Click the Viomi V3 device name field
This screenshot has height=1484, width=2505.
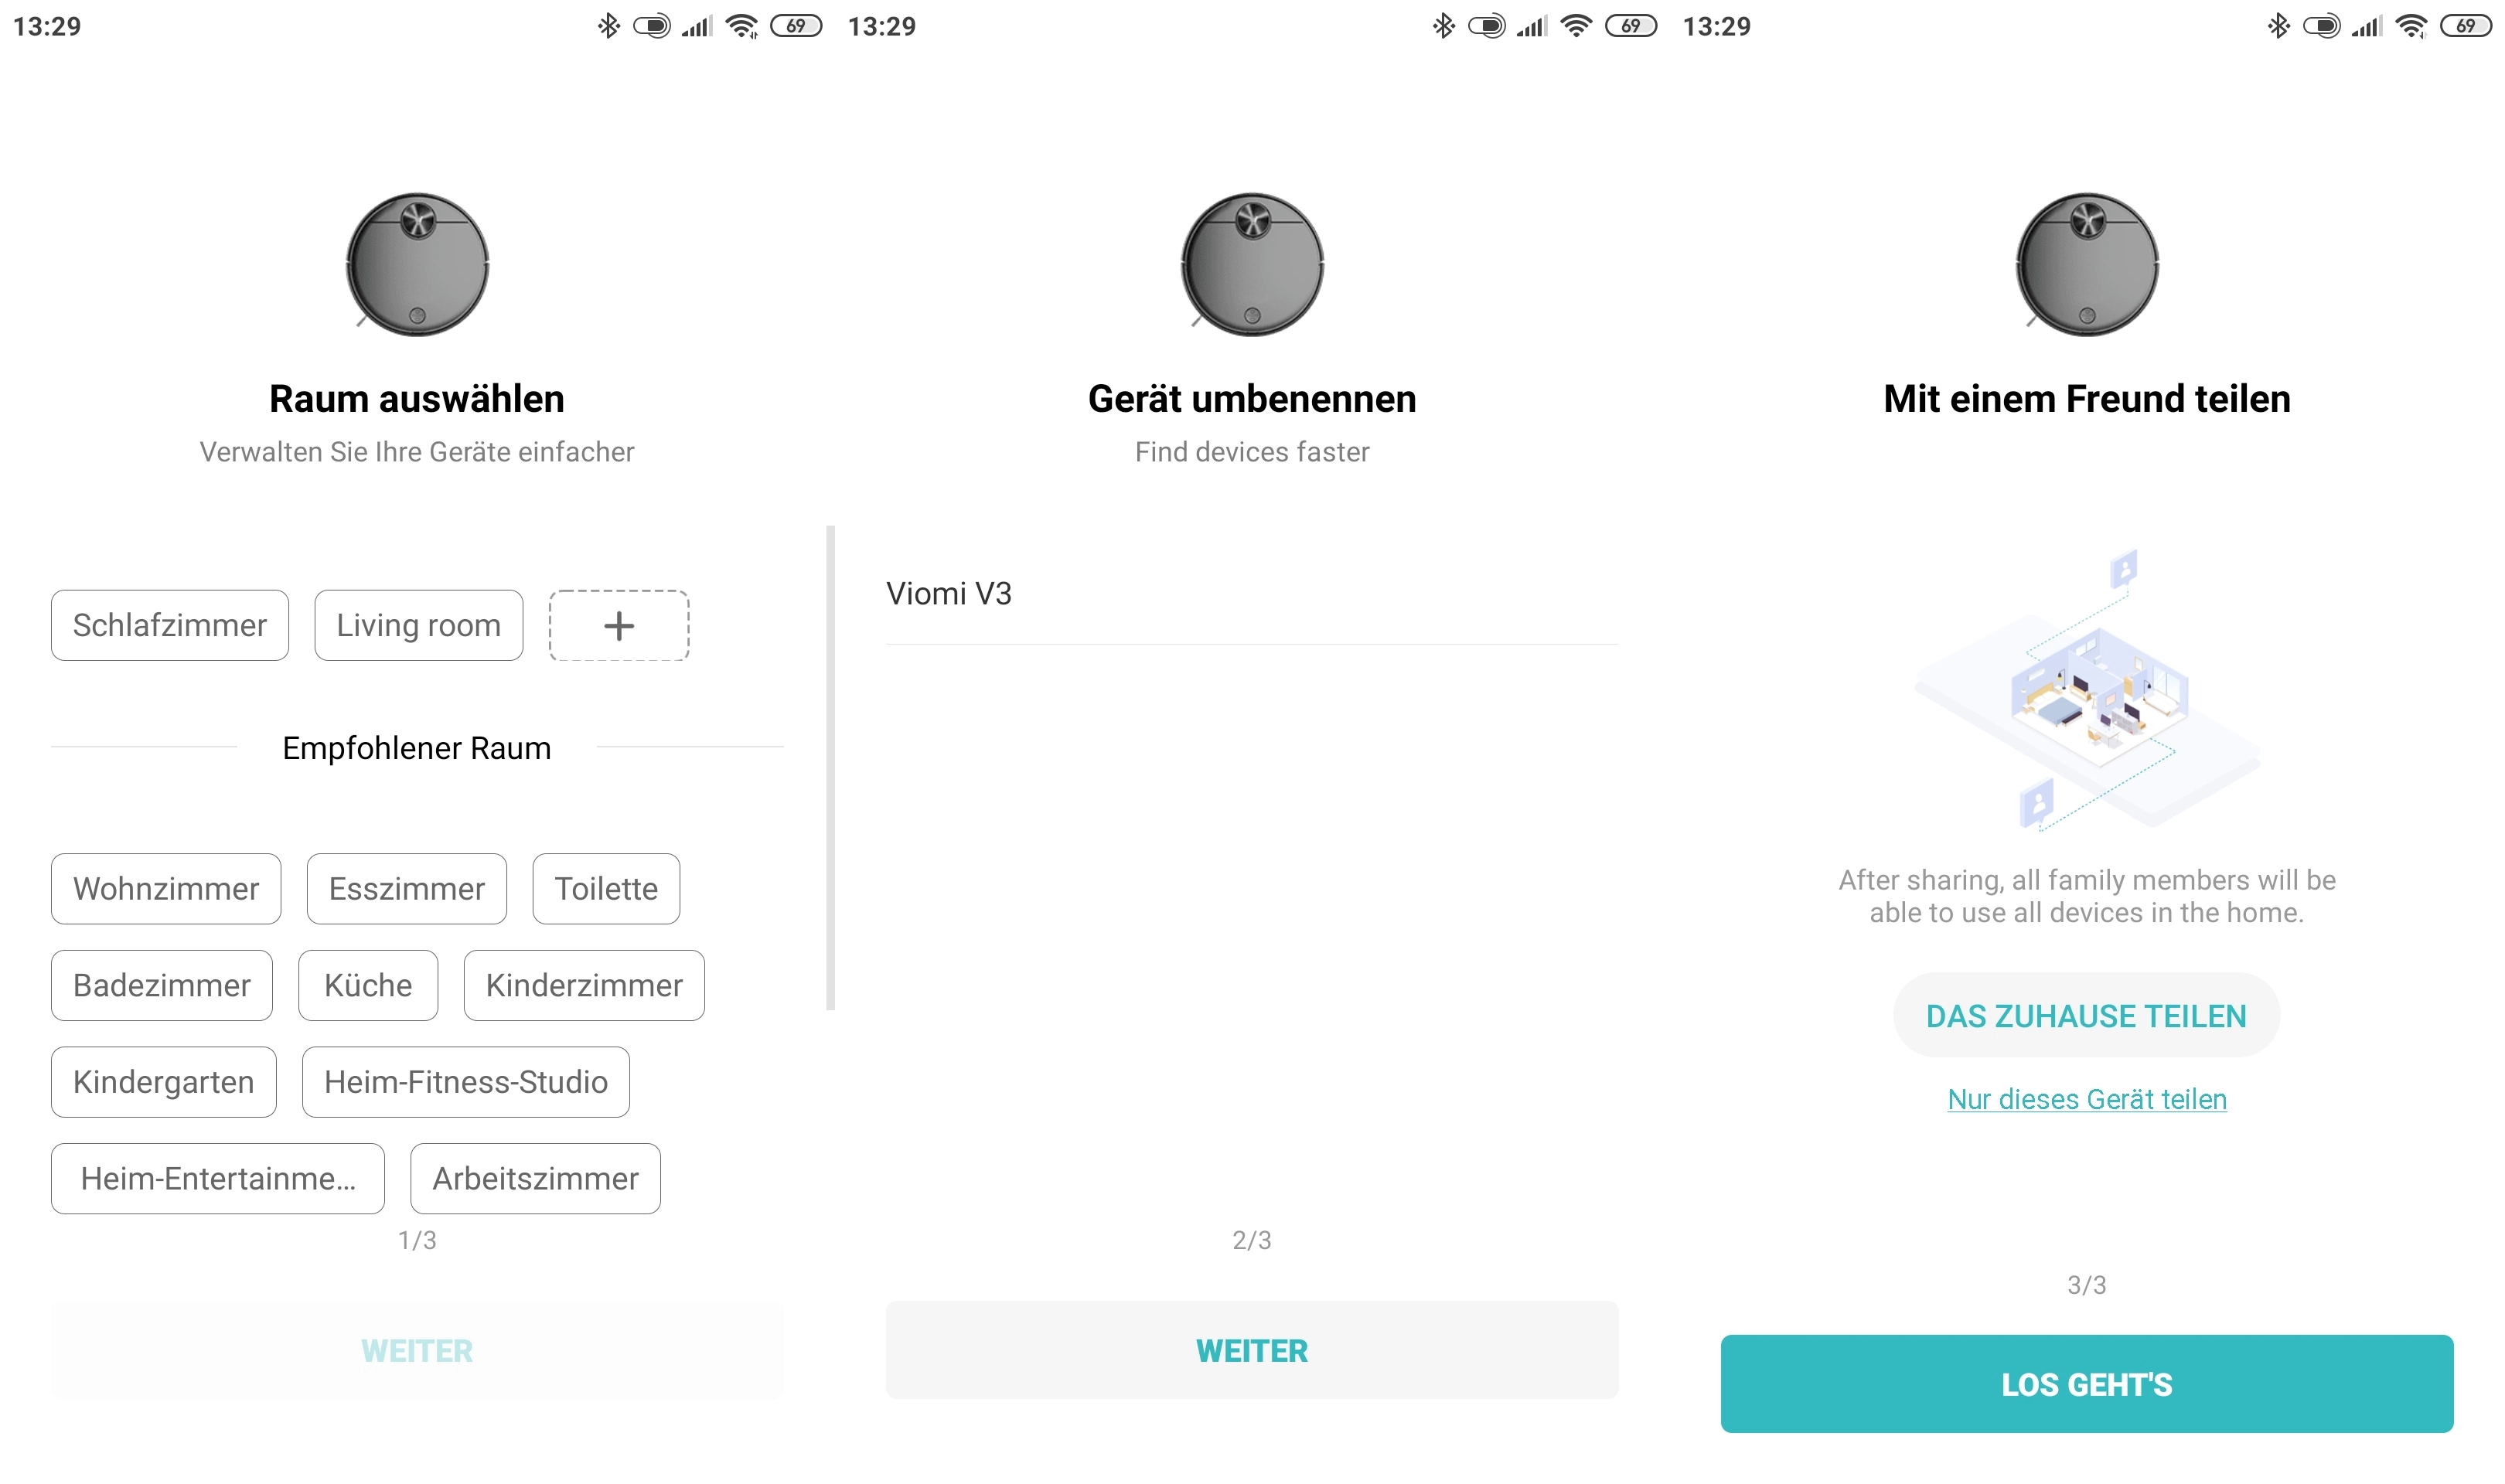tap(1252, 594)
